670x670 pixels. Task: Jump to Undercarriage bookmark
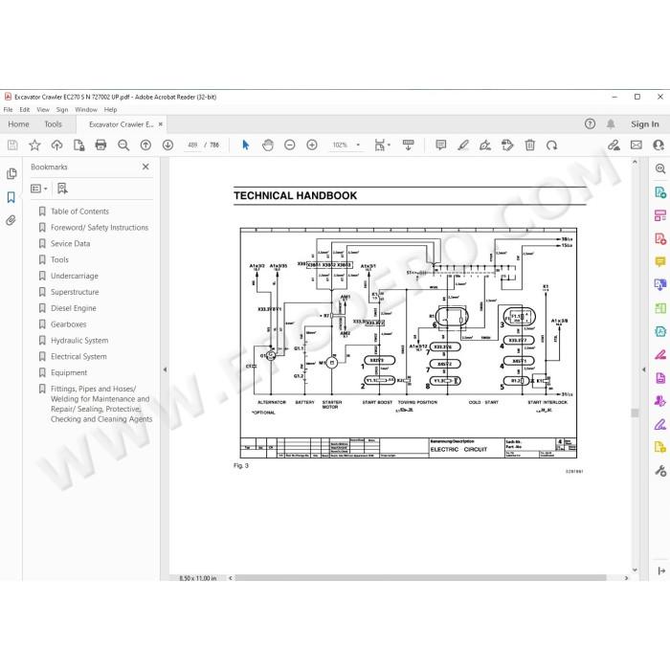(75, 276)
